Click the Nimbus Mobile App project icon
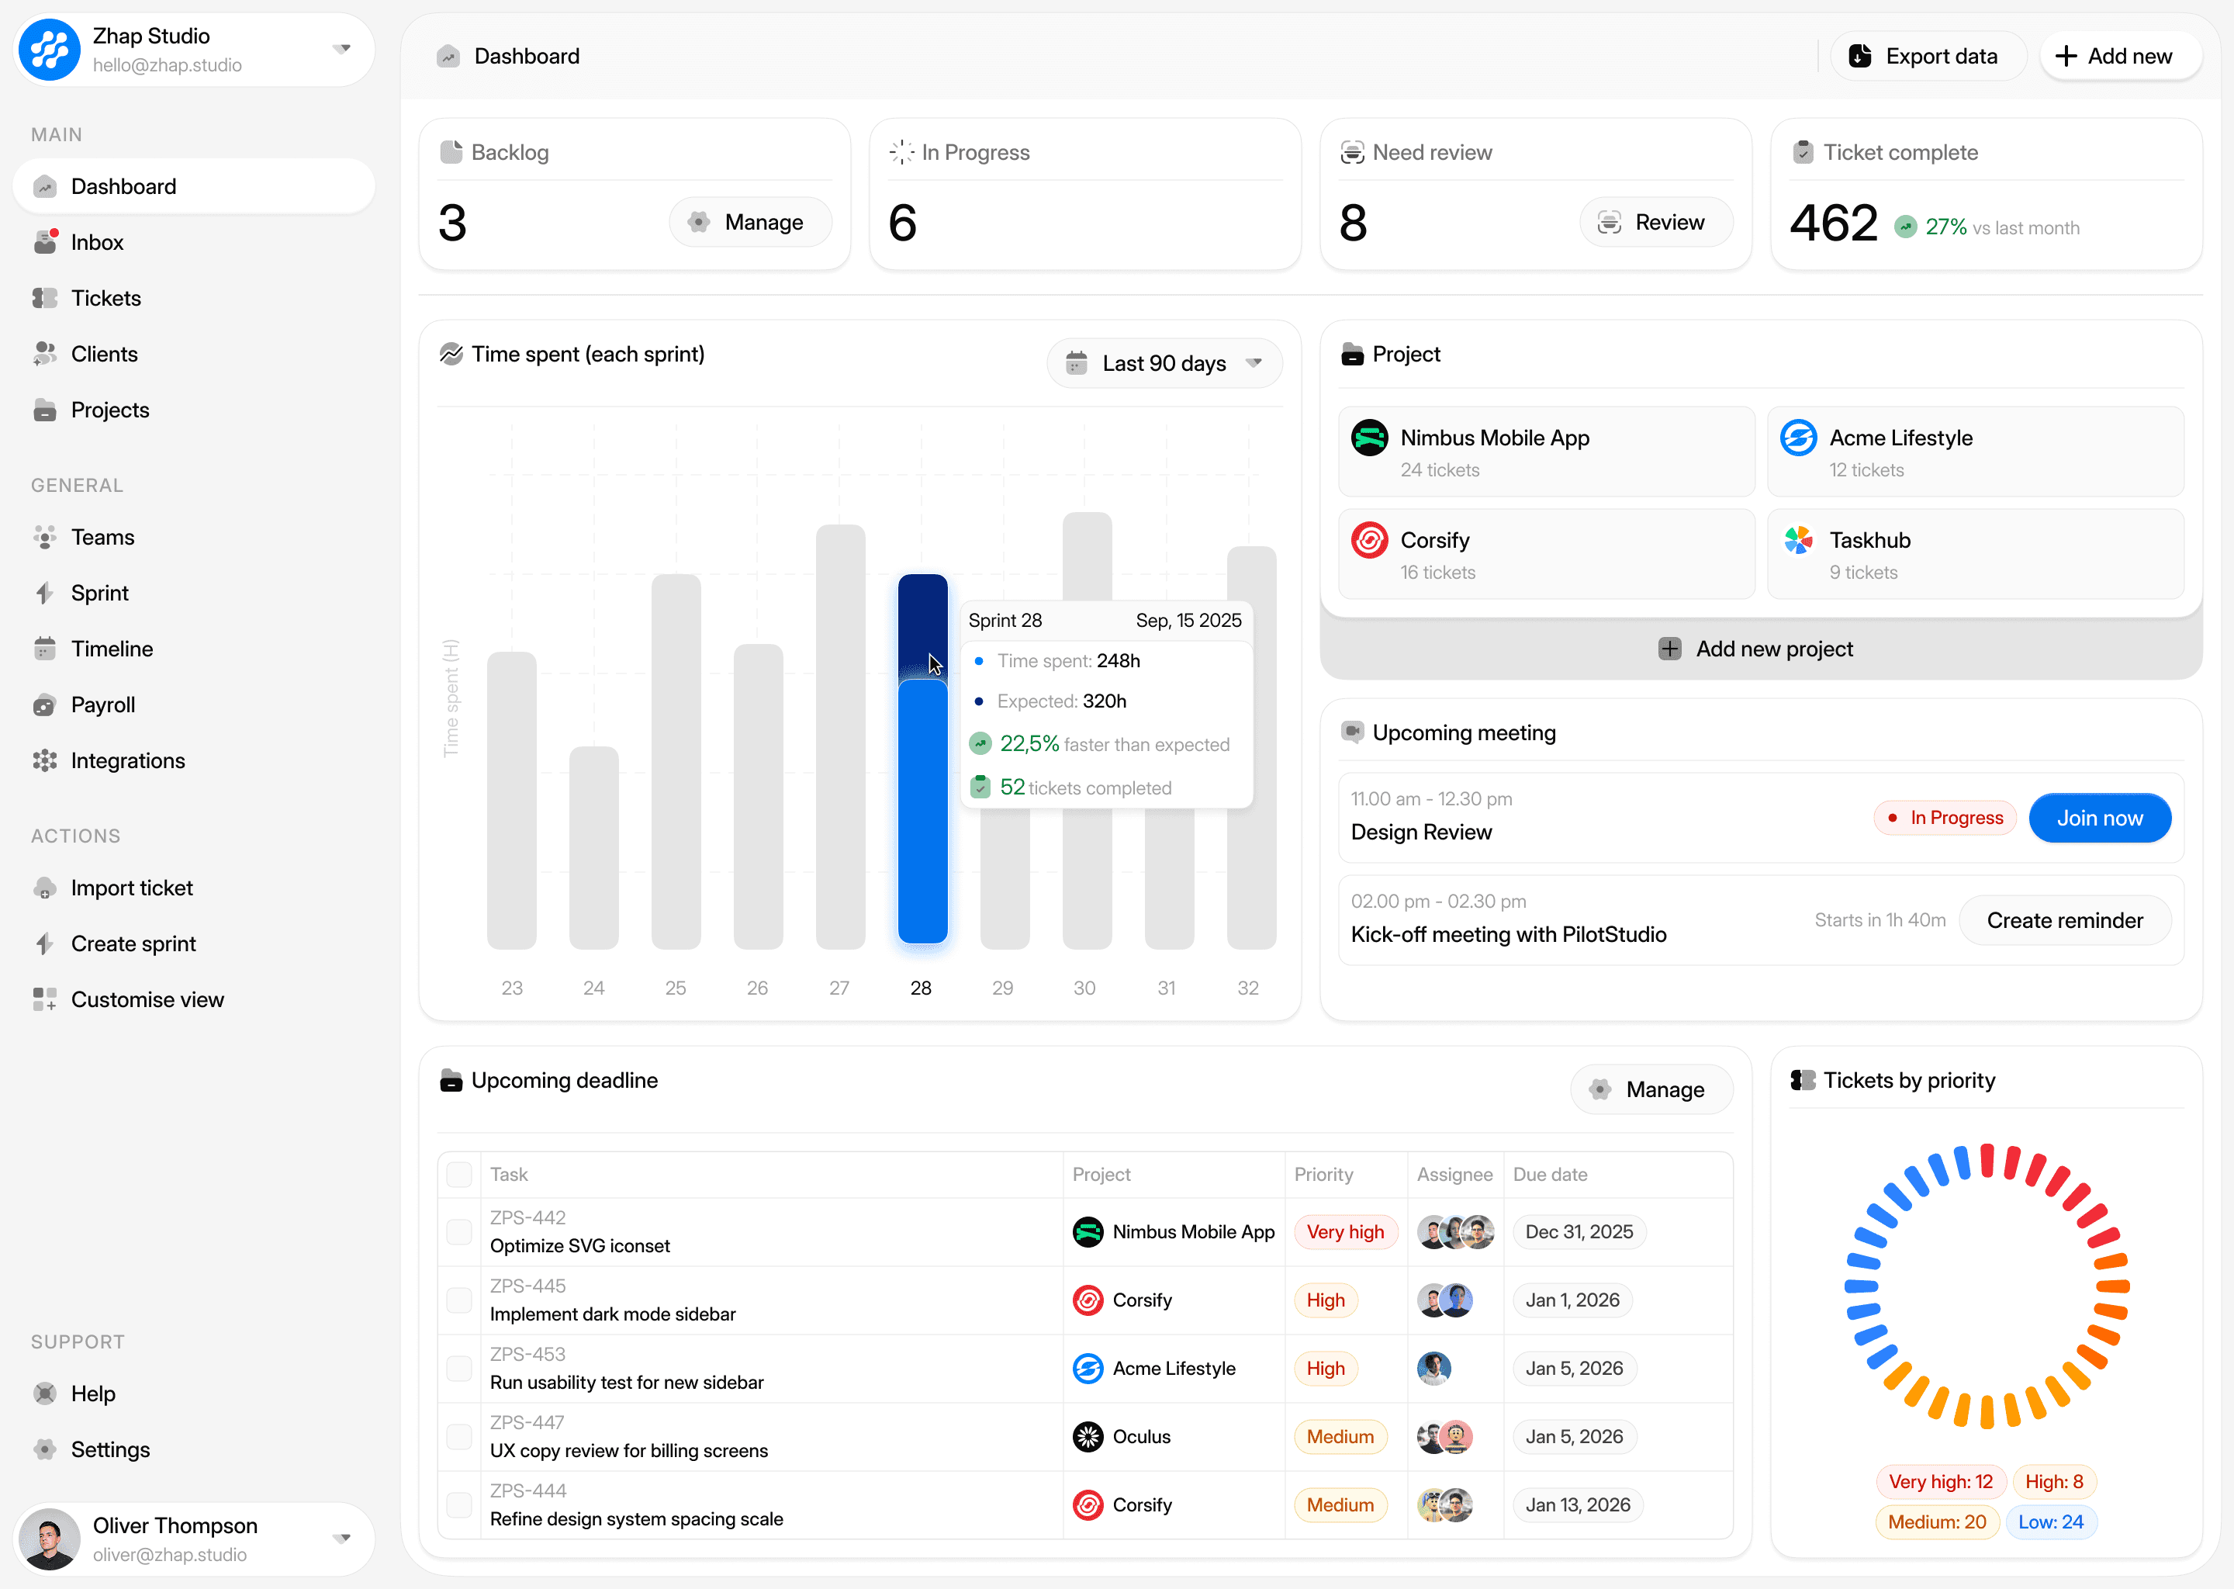The height and width of the screenshot is (1589, 2234). coord(1369,438)
